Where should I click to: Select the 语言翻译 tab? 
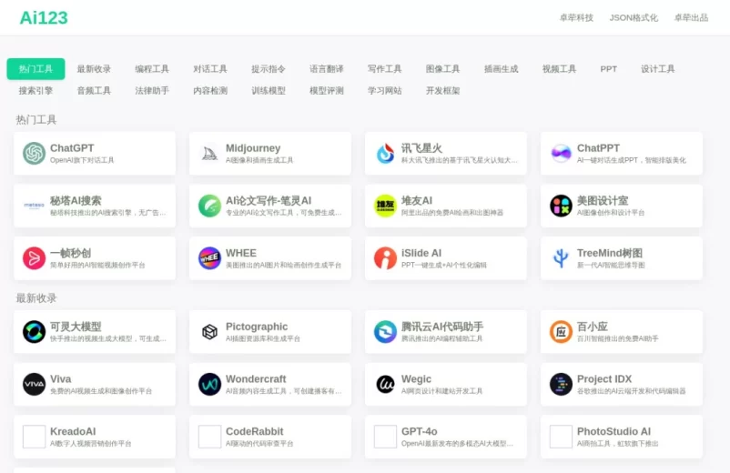[x=327, y=69]
